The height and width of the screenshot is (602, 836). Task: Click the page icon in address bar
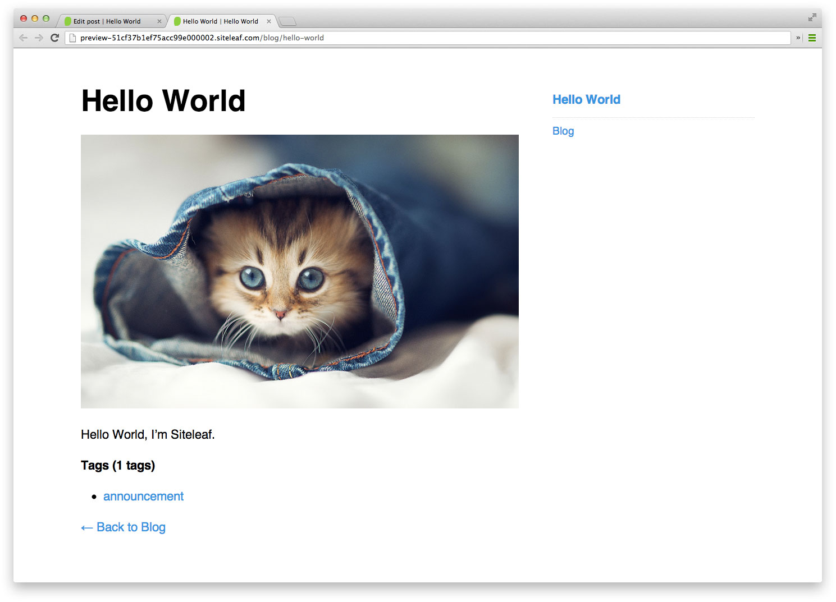(x=72, y=38)
